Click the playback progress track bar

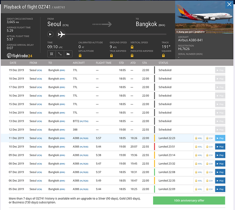pyautogui.click(x=116, y=34)
